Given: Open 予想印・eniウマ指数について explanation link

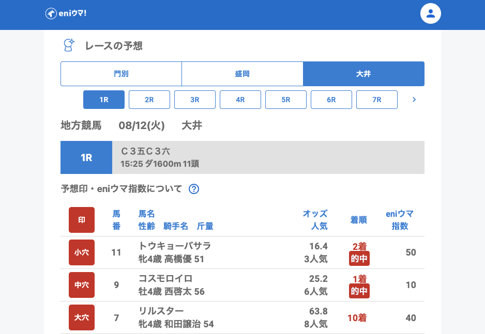Looking at the screenshot, I should (x=122, y=189).
